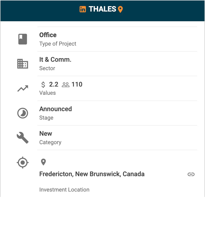Click the wrench icon for Category
The image size is (205, 232).
[x=23, y=138]
